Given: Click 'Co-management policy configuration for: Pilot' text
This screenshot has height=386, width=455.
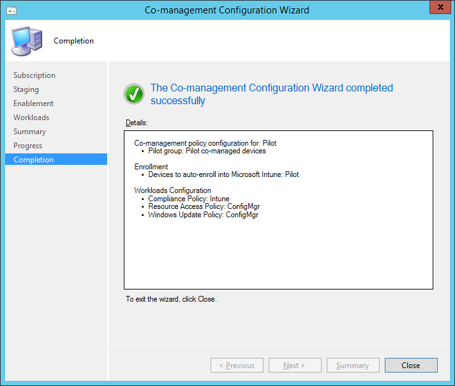Looking at the screenshot, I should [x=205, y=143].
